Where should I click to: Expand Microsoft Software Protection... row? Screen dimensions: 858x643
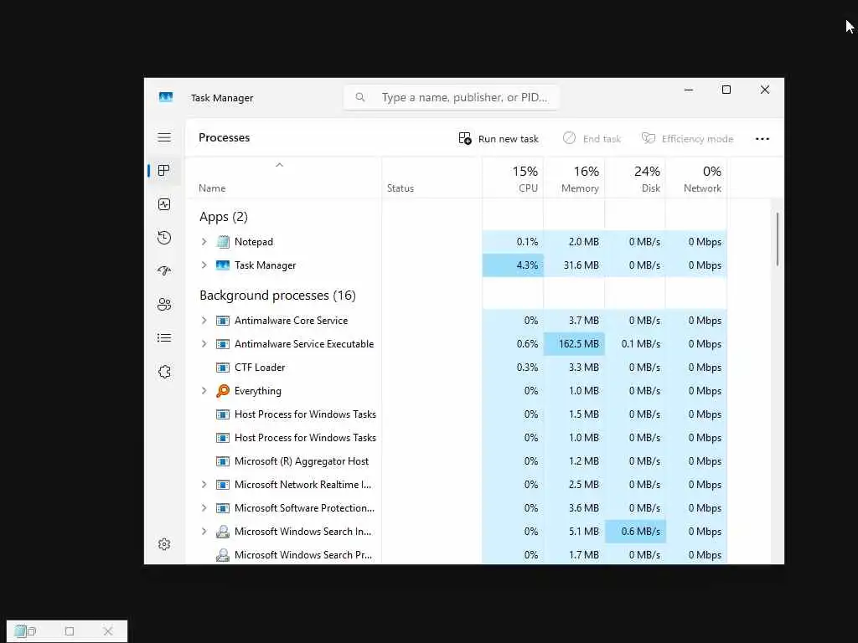(x=204, y=508)
